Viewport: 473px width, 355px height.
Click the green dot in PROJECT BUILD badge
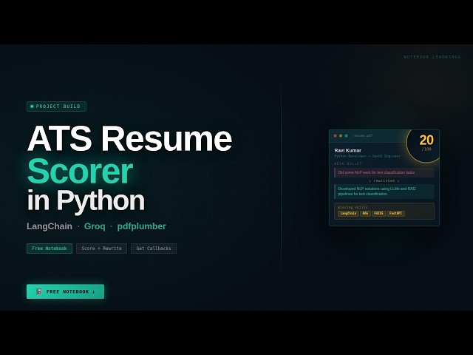[32, 106]
